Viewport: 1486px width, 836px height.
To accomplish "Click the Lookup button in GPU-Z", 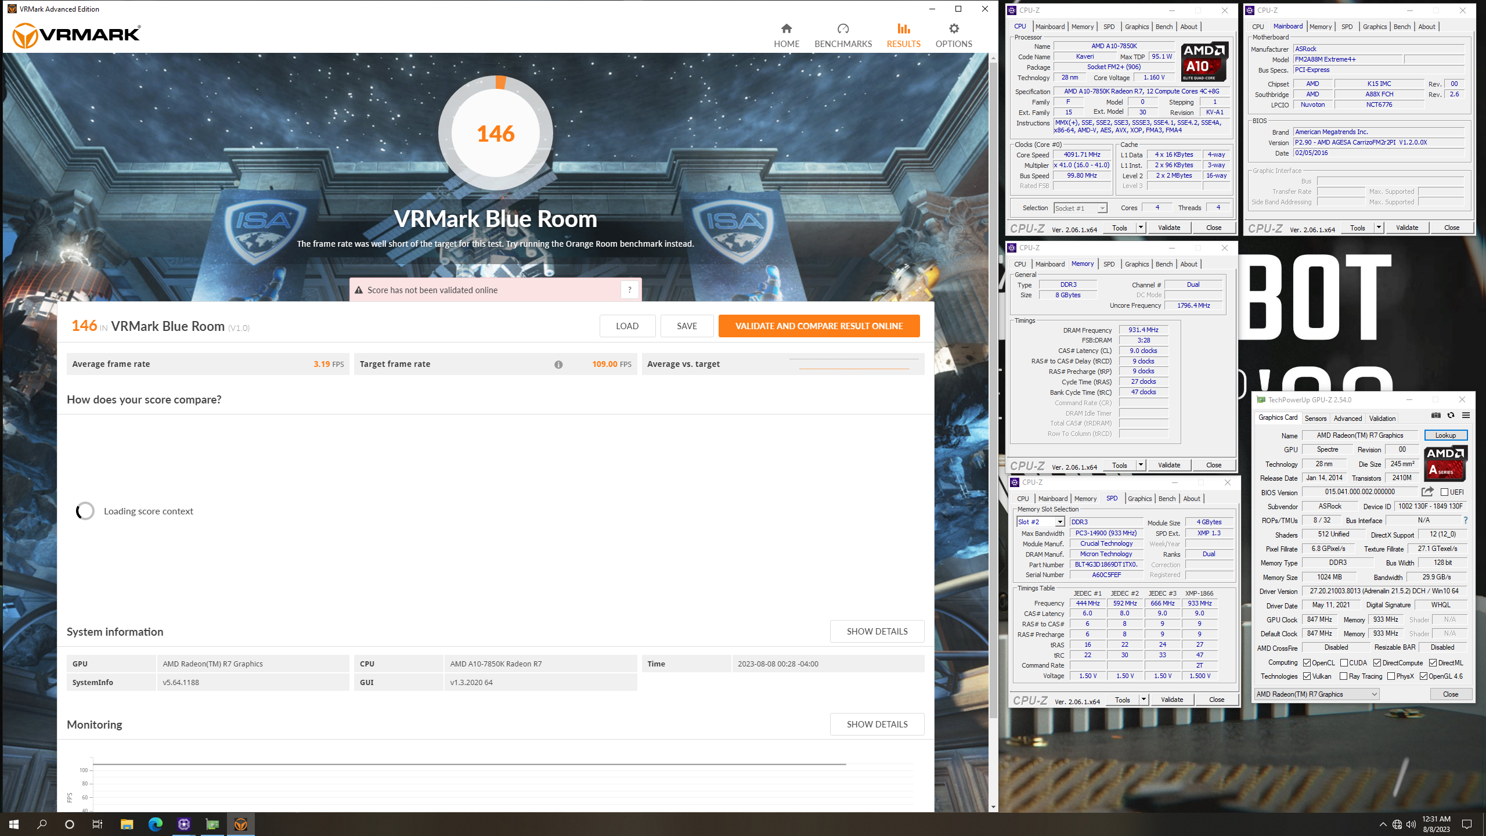I will tap(1445, 435).
